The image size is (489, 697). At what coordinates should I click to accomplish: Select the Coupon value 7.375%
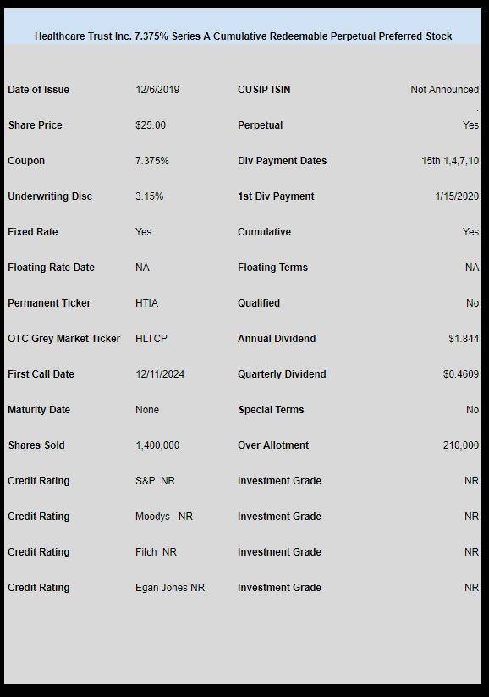pos(152,161)
